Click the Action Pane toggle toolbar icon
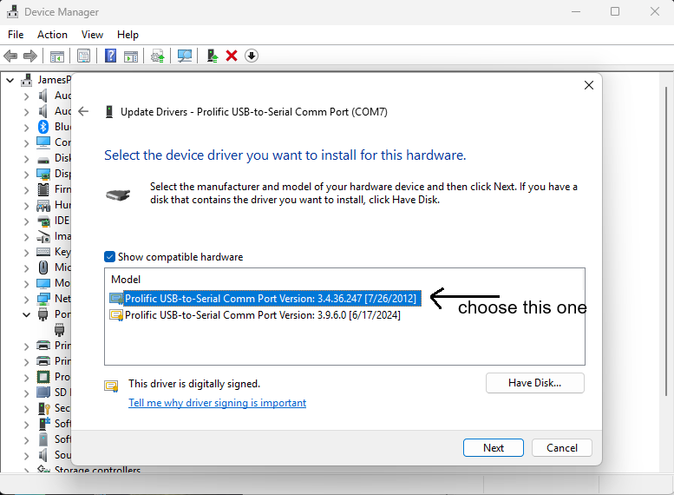The image size is (674, 495). [131, 56]
